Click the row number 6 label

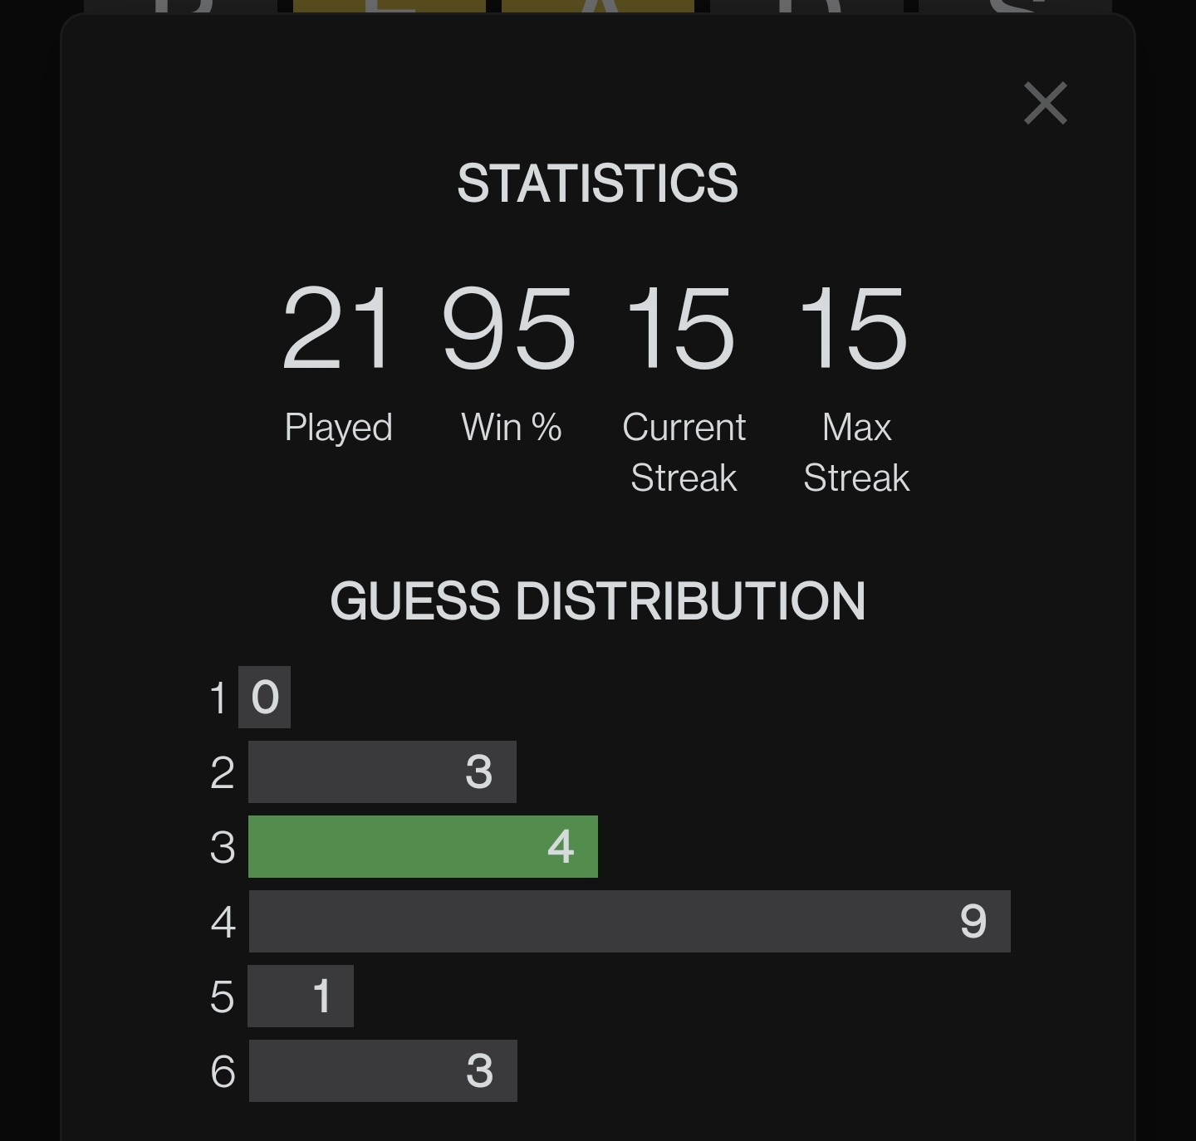223,1071
